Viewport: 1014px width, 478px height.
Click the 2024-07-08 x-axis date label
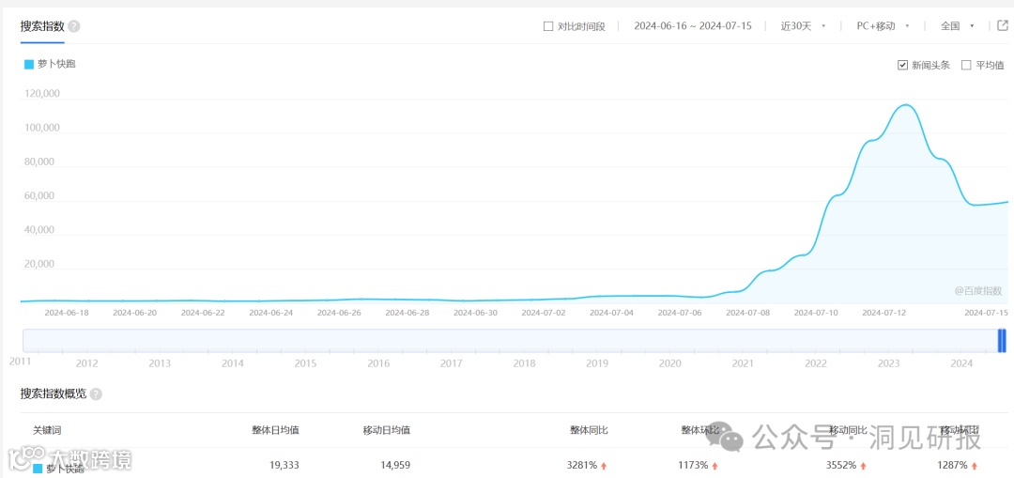[x=748, y=313]
